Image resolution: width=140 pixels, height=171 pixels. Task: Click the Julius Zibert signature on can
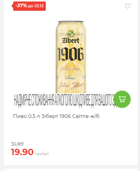point(71,85)
